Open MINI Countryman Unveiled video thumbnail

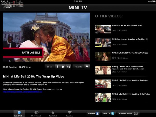(x=103, y=43)
